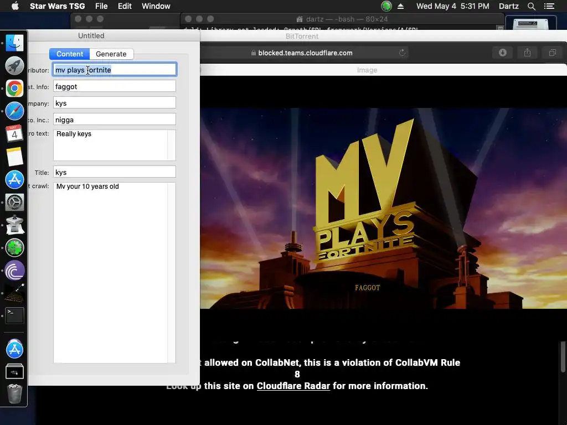567x425 pixels.
Task: Open the File menu
Action: [101, 6]
